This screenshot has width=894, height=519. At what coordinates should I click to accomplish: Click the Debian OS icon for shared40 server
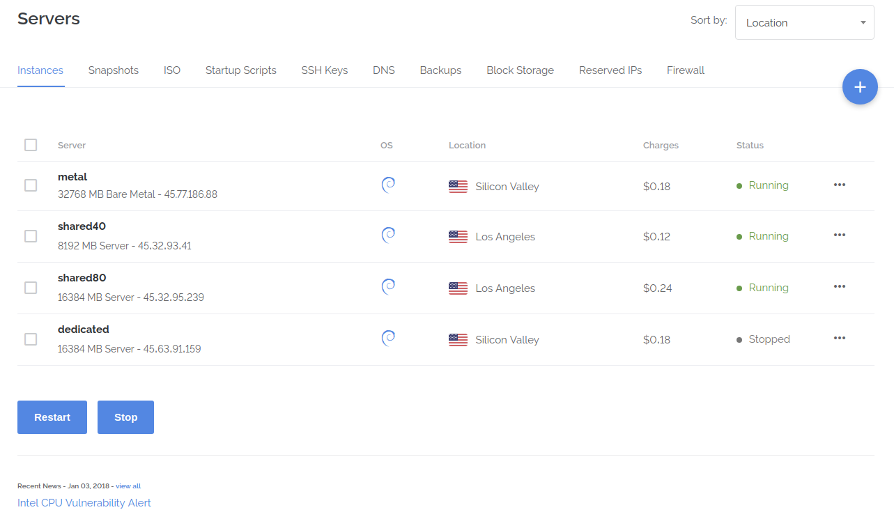point(389,235)
